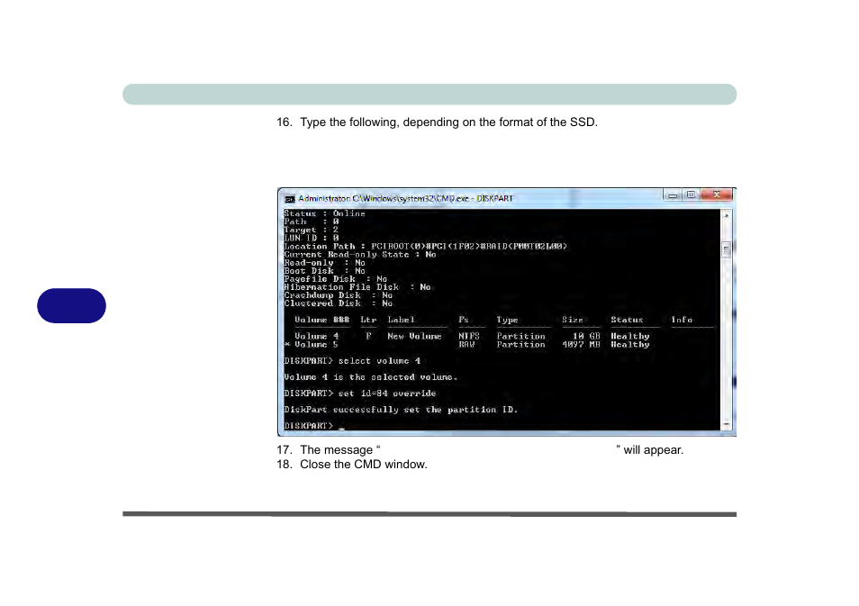Click the 'Location Path' line in output
Viewport: 859px width, 606px height.
pyautogui.click(x=426, y=247)
